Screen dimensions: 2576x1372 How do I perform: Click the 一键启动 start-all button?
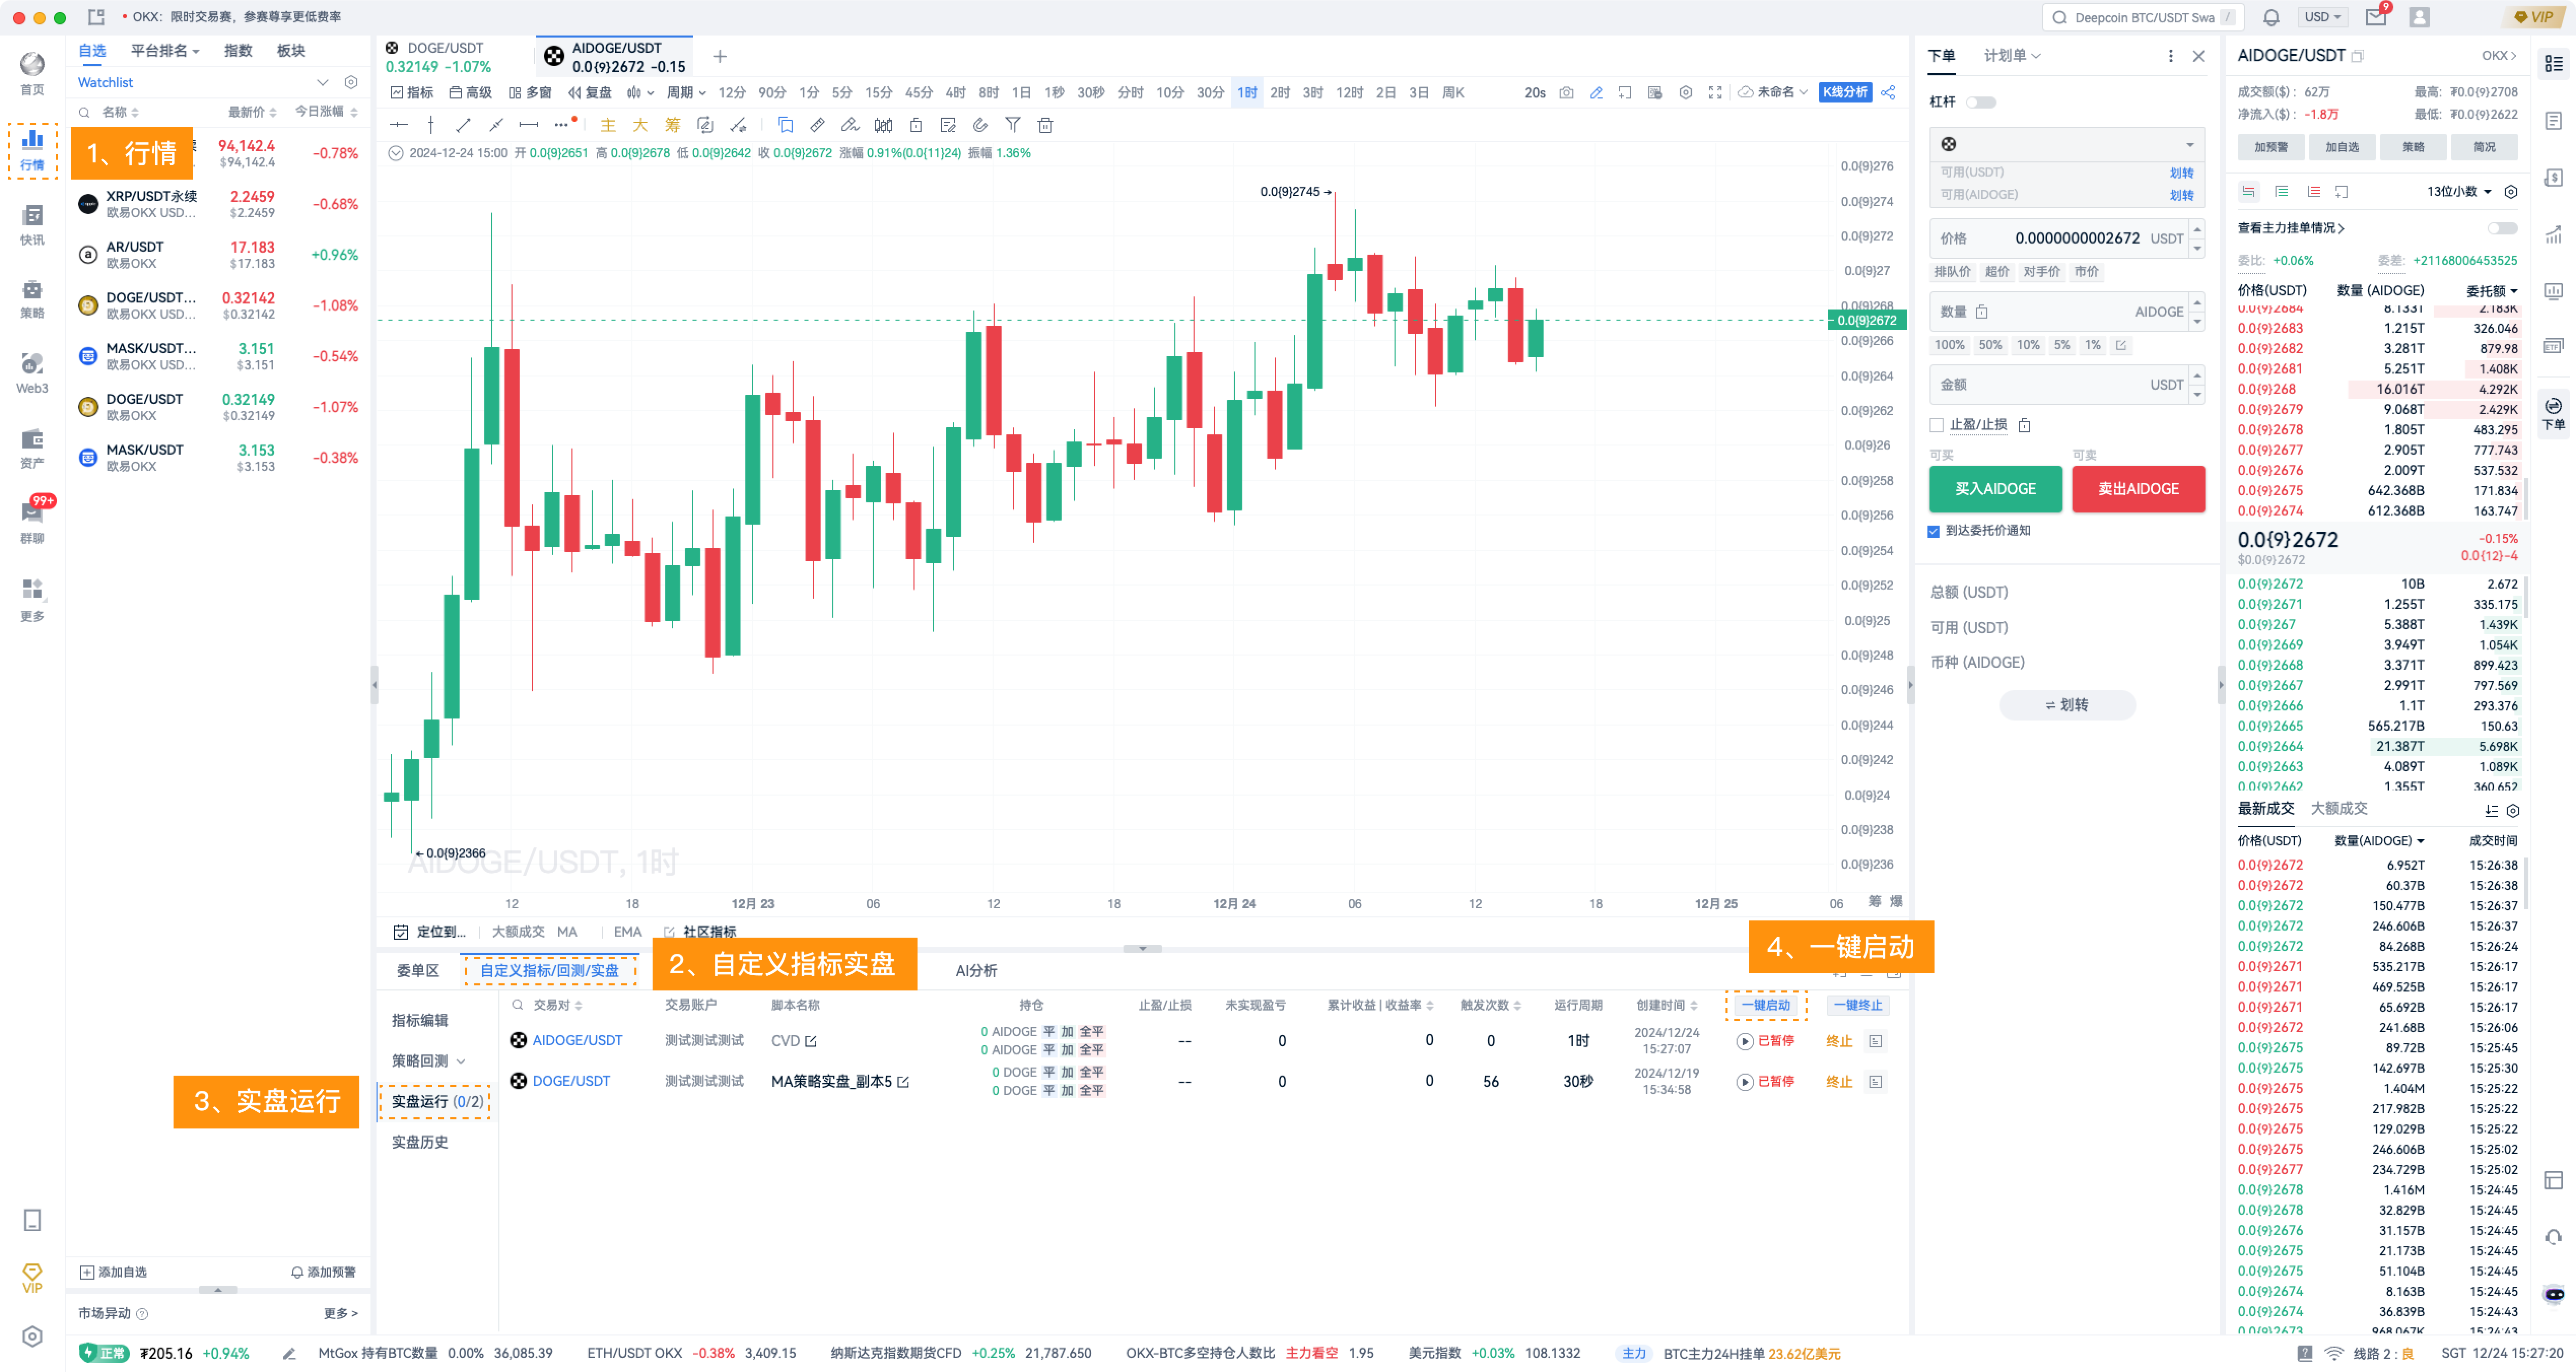(x=1765, y=1005)
